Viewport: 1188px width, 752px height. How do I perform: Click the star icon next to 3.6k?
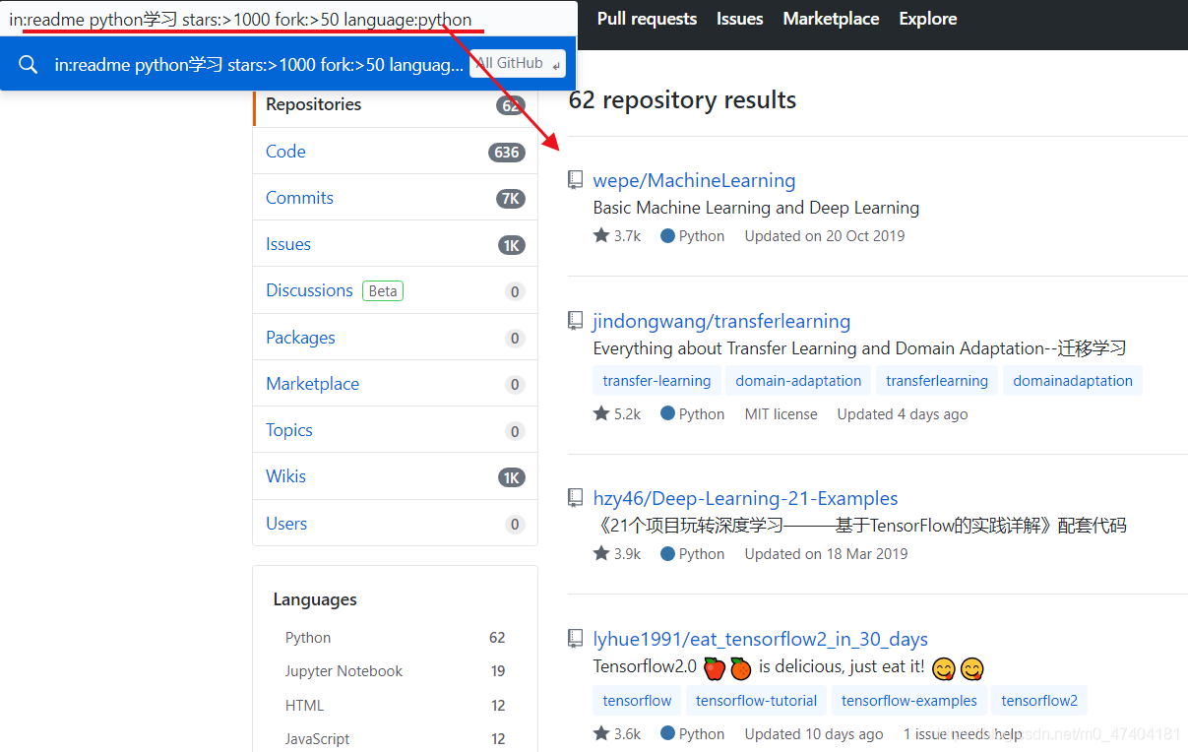tap(600, 732)
